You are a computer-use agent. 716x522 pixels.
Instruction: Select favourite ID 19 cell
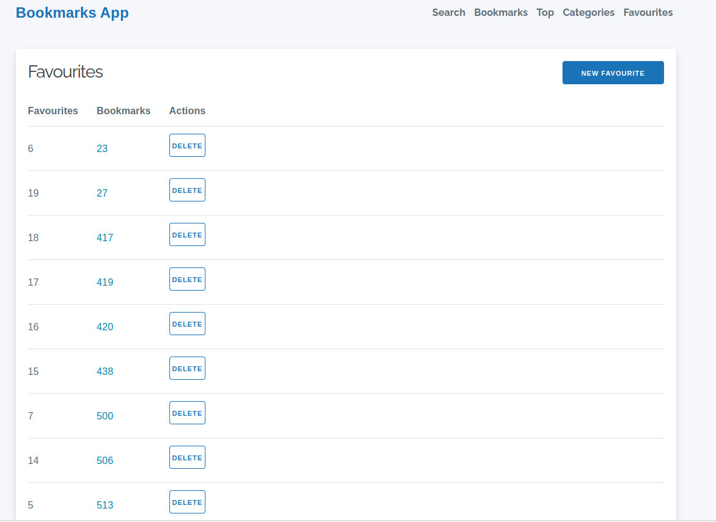[x=34, y=194]
